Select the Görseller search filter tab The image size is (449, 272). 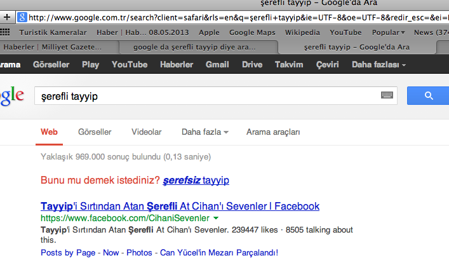click(x=95, y=132)
